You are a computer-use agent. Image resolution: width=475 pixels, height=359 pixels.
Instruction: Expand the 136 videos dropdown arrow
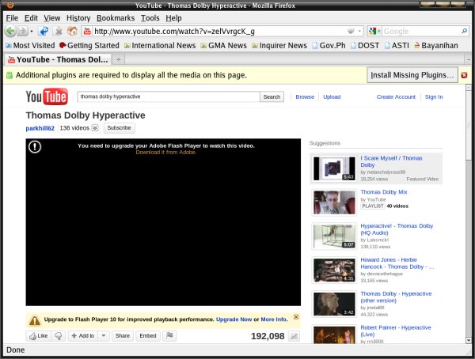tap(95, 127)
